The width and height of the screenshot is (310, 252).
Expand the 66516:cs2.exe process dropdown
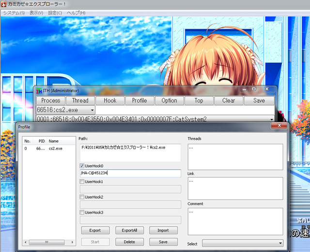click(x=92, y=110)
